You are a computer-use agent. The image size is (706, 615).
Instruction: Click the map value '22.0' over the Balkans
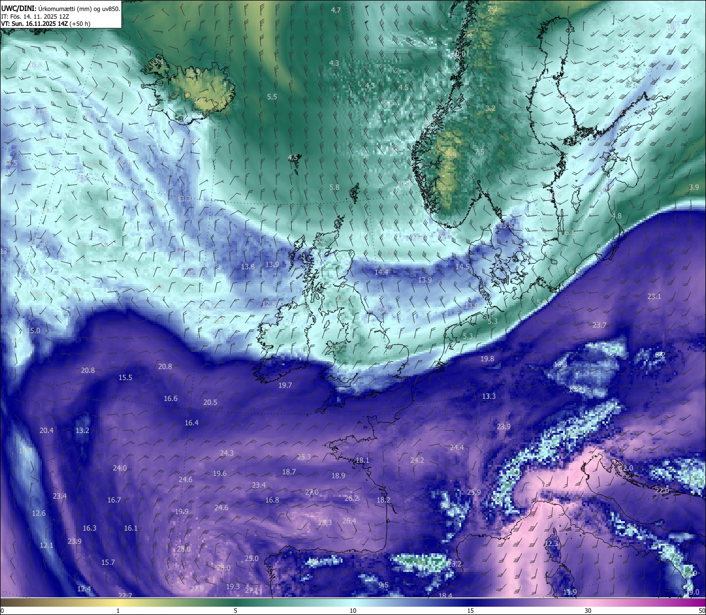tap(662, 490)
